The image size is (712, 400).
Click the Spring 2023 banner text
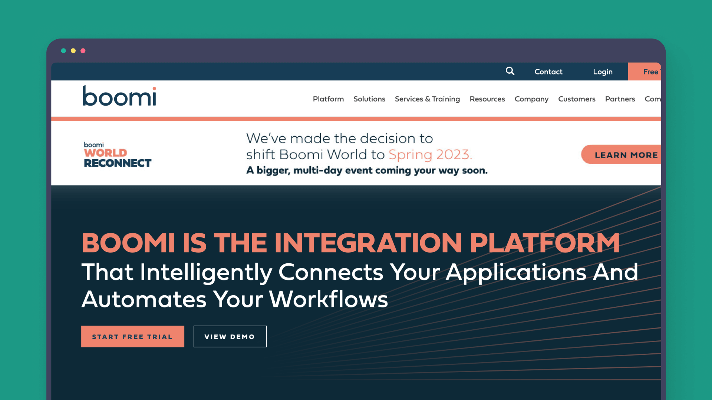pyautogui.click(x=430, y=154)
